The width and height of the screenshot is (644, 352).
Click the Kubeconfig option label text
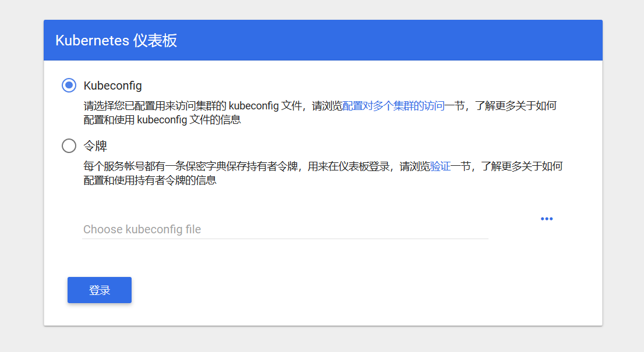(112, 86)
